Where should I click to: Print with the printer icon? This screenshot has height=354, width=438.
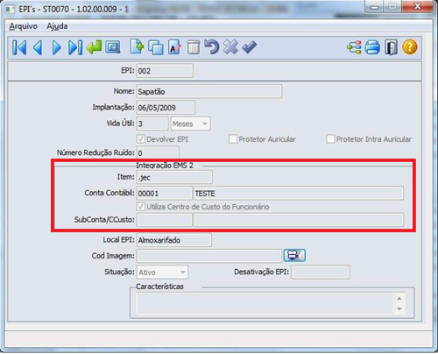pos(372,47)
